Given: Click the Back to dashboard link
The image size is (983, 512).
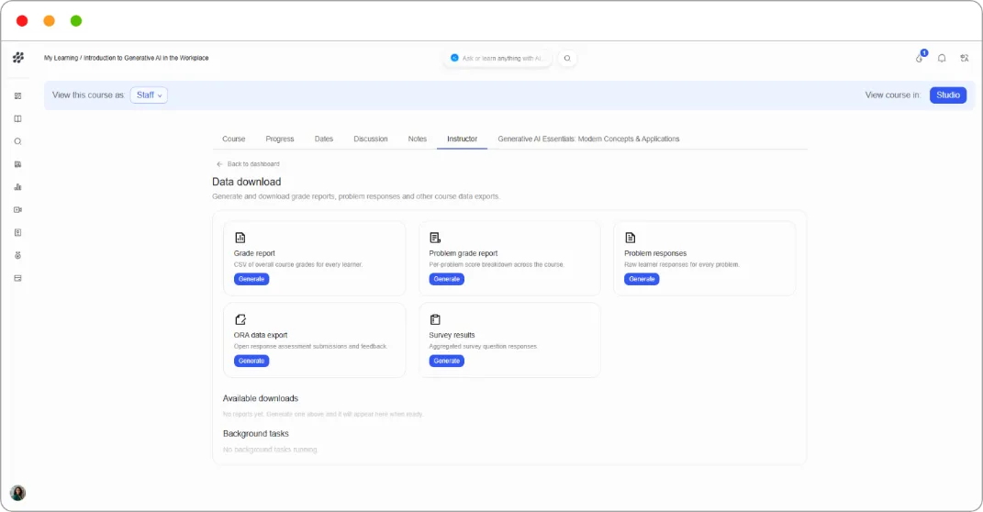Looking at the screenshot, I should point(253,164).
